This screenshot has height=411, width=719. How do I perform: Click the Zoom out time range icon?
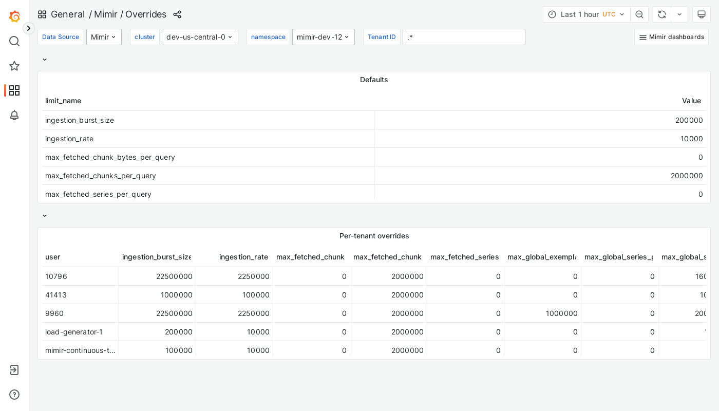coord(639,14)
